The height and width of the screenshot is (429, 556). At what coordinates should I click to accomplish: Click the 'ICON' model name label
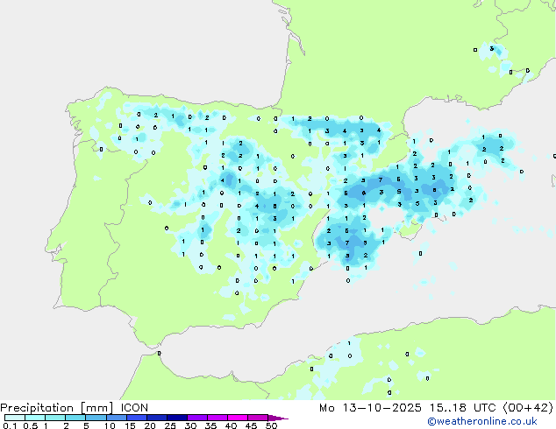[134, 408]
